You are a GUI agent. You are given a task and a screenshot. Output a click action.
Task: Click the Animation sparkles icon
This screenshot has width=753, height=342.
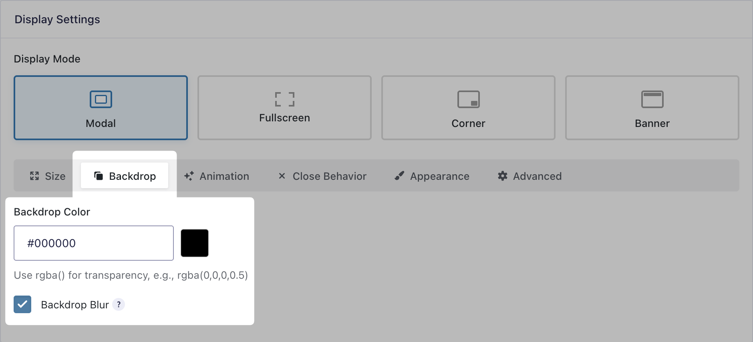pos(189,176)
